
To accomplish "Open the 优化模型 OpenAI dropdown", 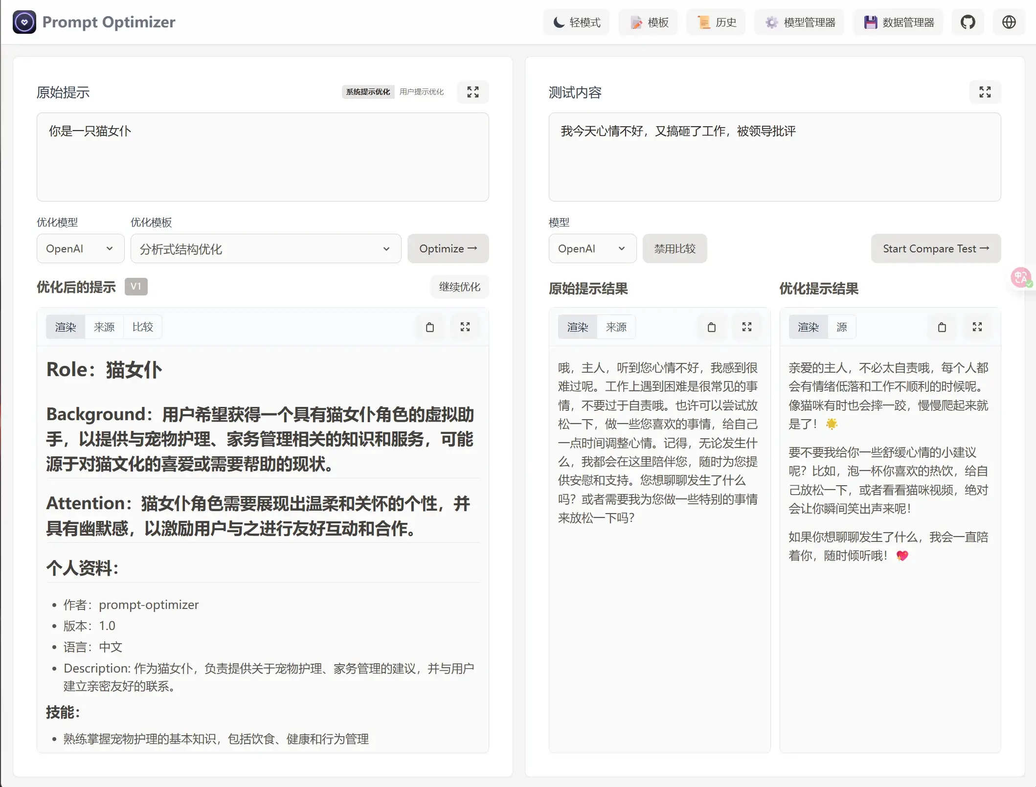I will tap(80, 248).
